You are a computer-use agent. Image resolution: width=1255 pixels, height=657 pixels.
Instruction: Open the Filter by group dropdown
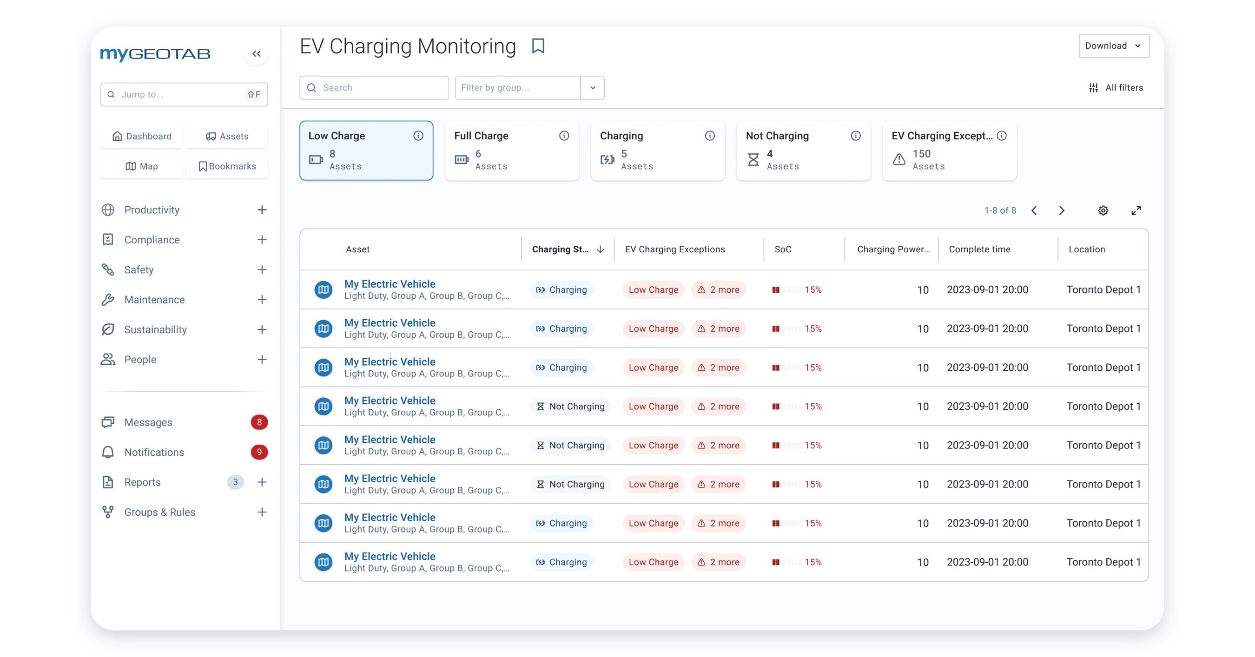pos(593,88)
